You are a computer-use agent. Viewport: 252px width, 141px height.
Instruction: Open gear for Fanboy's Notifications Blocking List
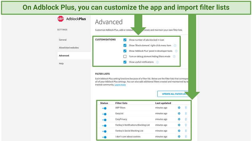(x=179, y=125)
